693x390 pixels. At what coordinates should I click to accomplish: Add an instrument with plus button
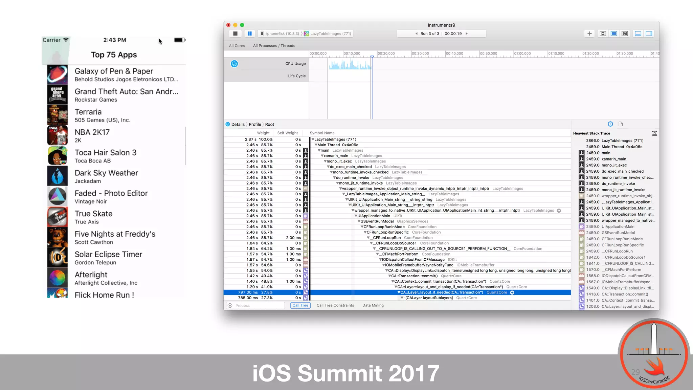pos(589,34)
